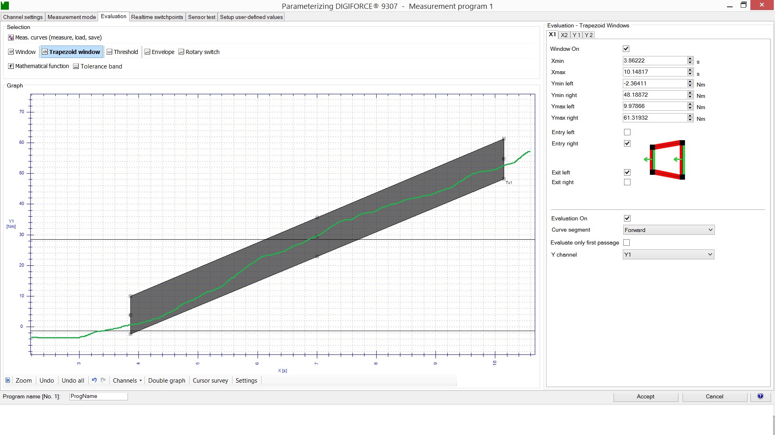Switch to the X2 trapezoid tab
The width and height of the screenshot is (775, 435).
[564, 35]
